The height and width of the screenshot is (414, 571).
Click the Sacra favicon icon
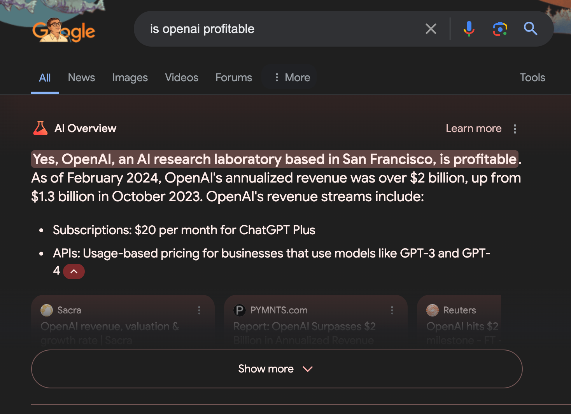tap(47, 310)
